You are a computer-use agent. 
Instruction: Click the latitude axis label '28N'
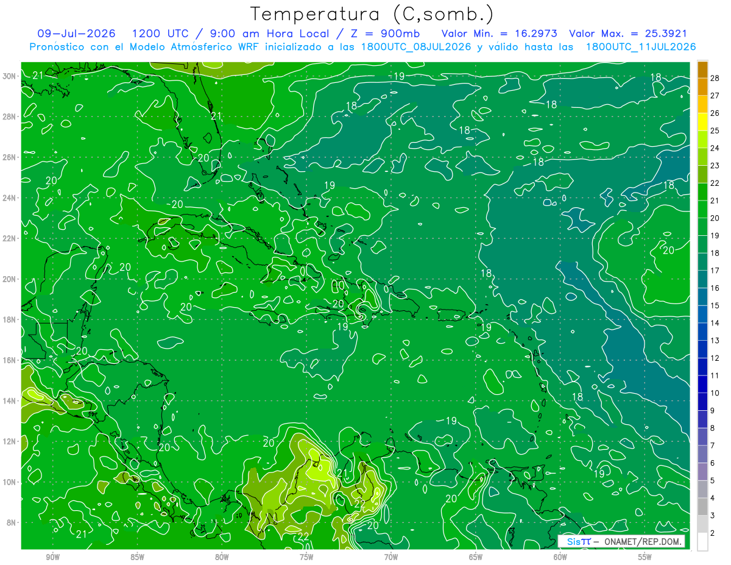9,116
